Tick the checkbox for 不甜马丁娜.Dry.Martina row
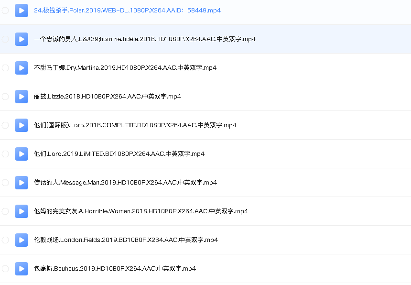 pos(5,68)
